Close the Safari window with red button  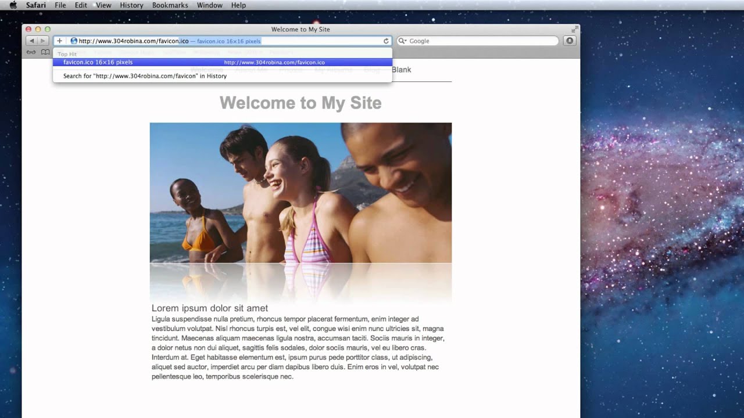[29, 29]
